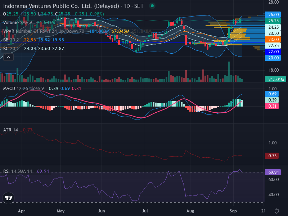Click the ATR 14 legend label
The image size is (288, 216).
[11, 130]
